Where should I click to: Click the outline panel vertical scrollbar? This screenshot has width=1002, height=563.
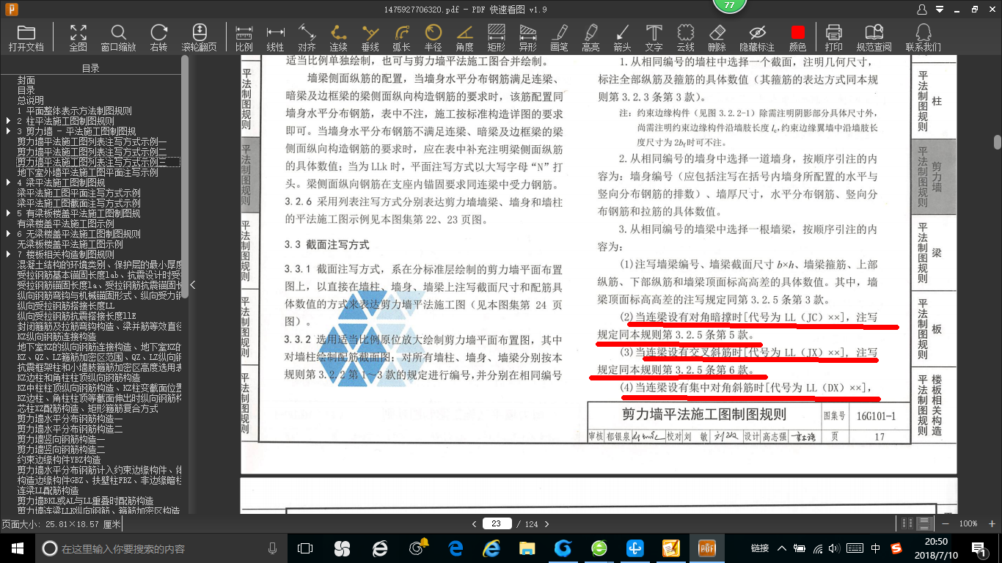pos(185,176)
